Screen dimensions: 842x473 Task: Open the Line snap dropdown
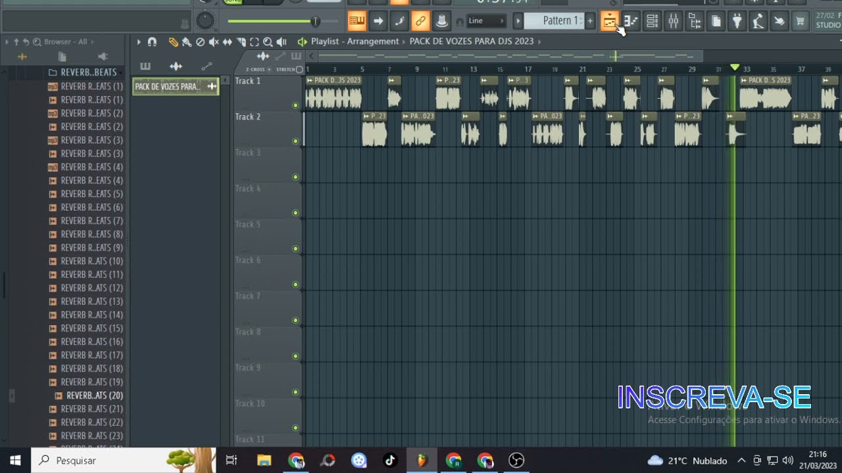486,21
